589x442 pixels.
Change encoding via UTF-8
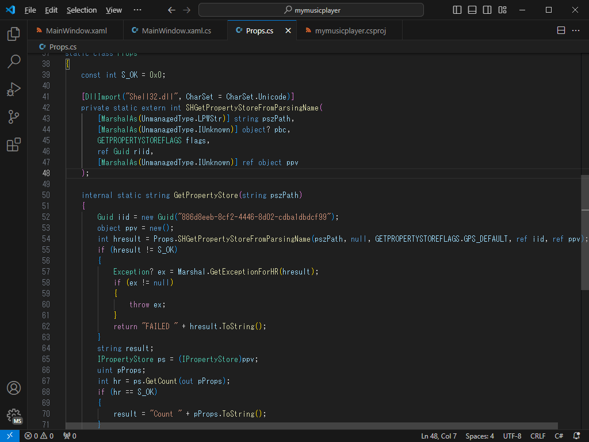tap(512, 436)
